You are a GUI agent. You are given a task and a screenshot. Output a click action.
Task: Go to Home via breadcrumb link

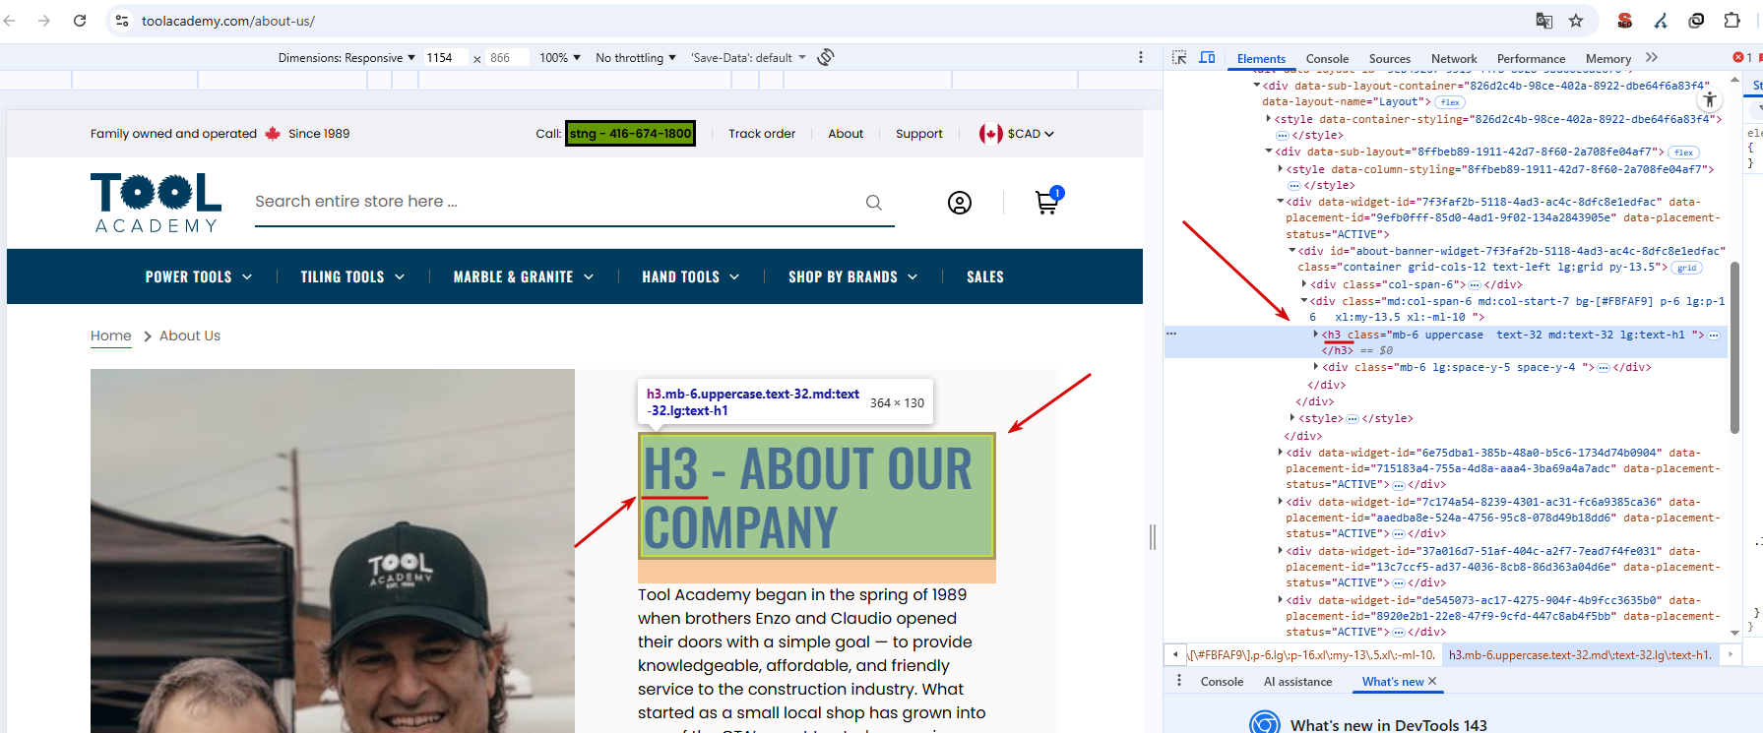click(x=111, y=336)
